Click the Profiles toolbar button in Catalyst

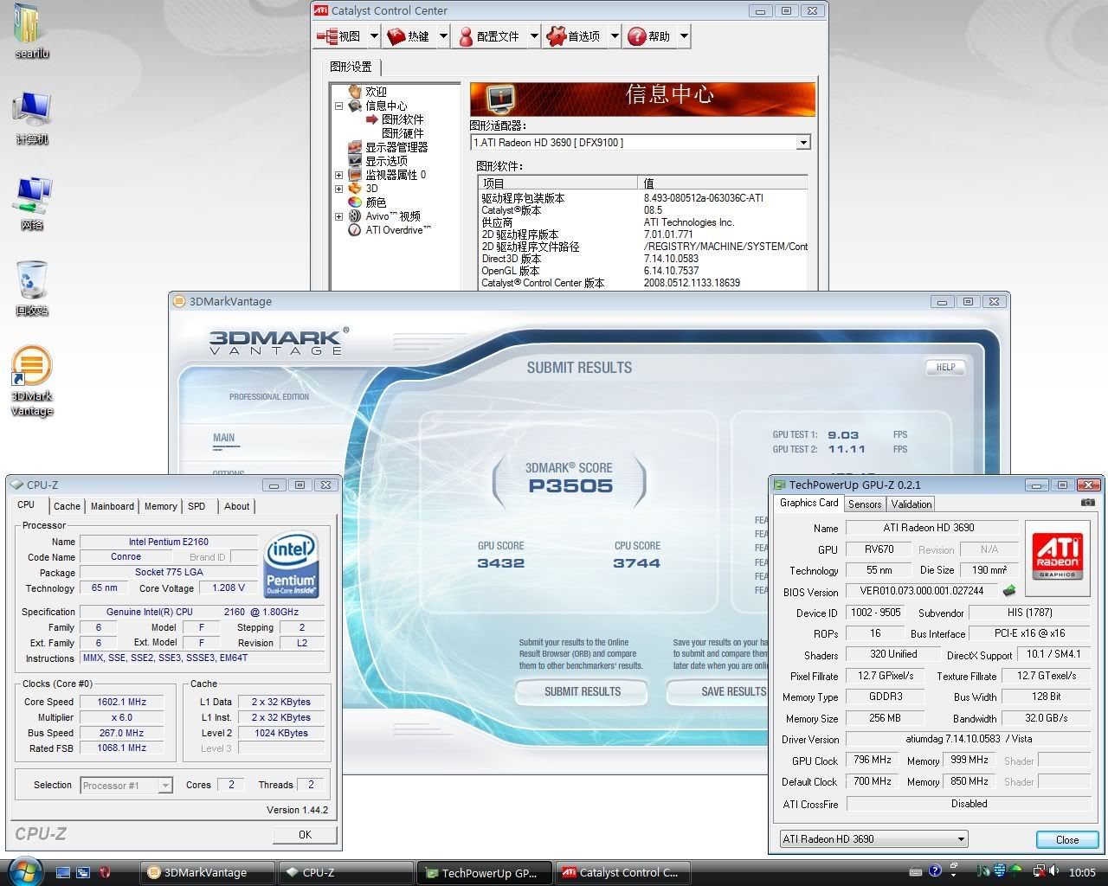(489, 36)
